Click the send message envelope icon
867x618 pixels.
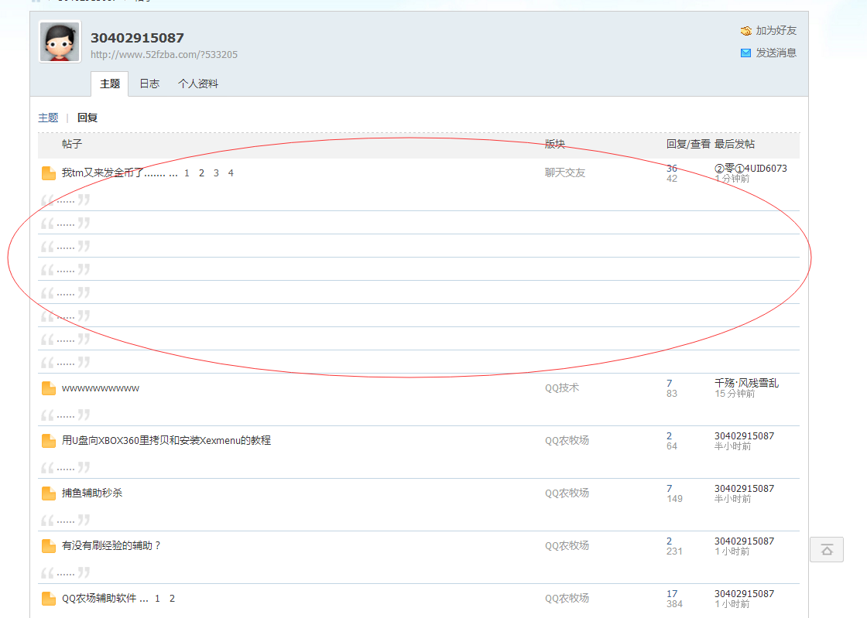(x=746, y=53)
